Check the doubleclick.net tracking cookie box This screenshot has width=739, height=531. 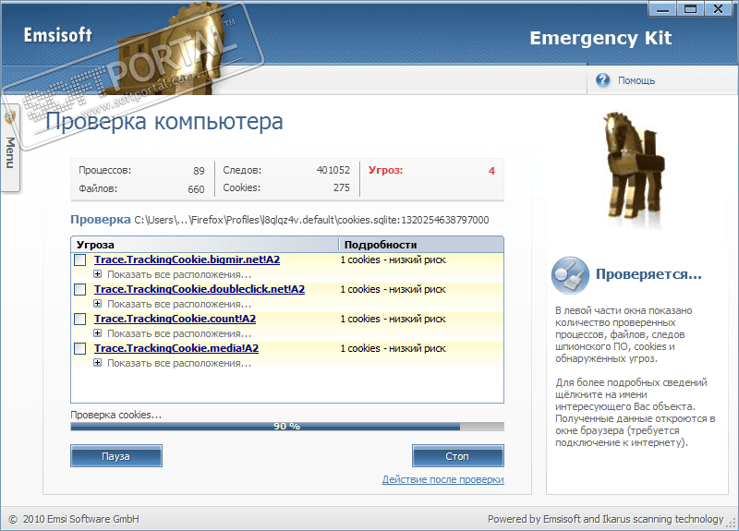click(x=80, y=289)
